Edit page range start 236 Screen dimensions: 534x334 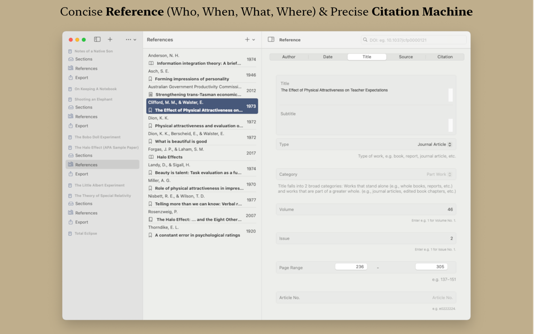[x=351, y=267]
